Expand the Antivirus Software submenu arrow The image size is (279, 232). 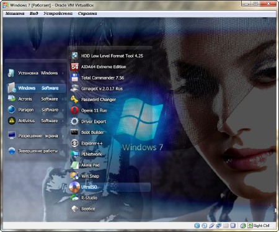coord(63,121)
